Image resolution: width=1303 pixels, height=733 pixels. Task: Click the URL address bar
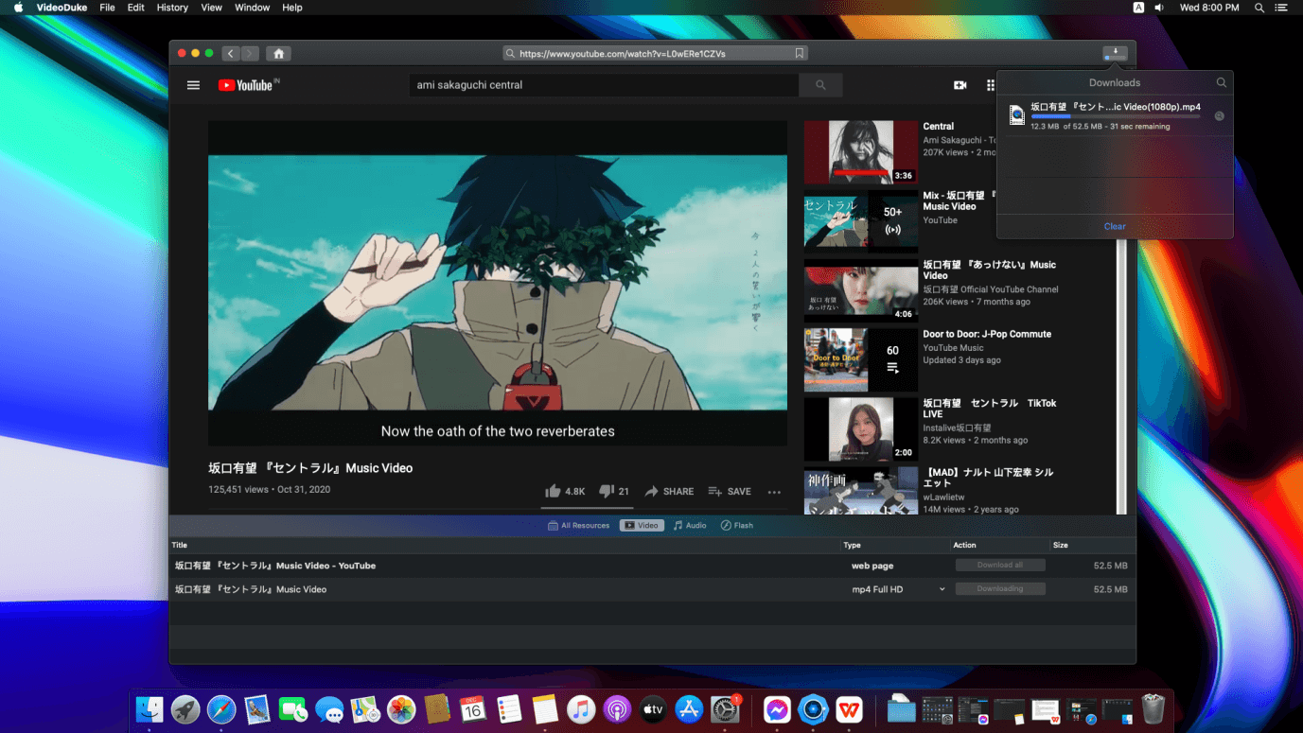tap(655, 54)
